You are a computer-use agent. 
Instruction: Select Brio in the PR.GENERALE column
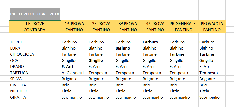(183, 85)
